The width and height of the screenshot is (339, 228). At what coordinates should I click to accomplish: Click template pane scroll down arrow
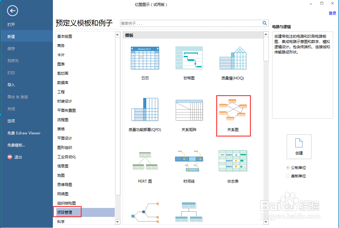[x=266, y=222]
